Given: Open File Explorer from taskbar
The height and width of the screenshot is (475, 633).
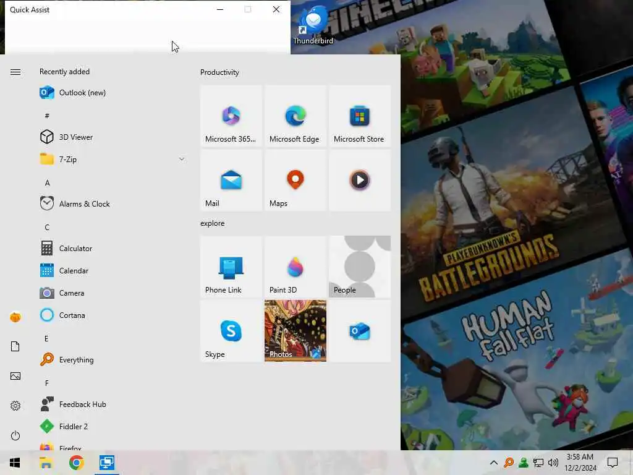Looking at the screenshot, I should pos(46,463).
